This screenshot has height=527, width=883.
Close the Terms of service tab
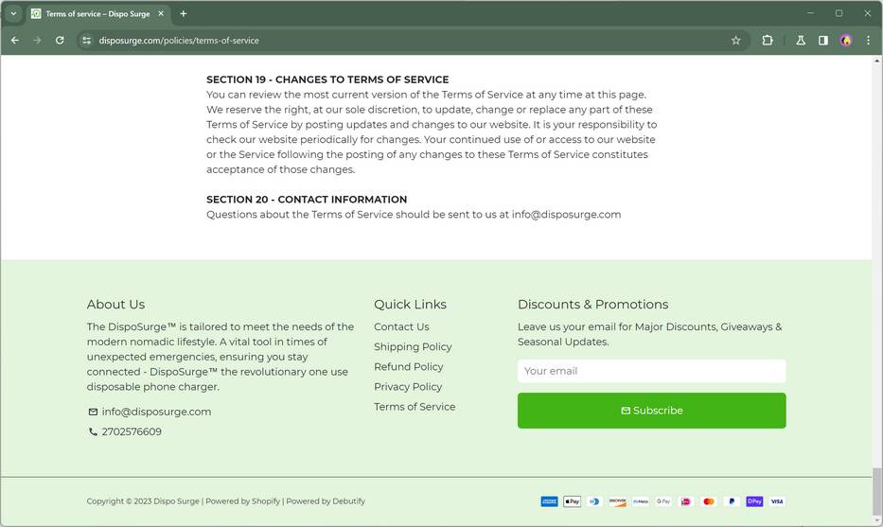tap(161, 13)
